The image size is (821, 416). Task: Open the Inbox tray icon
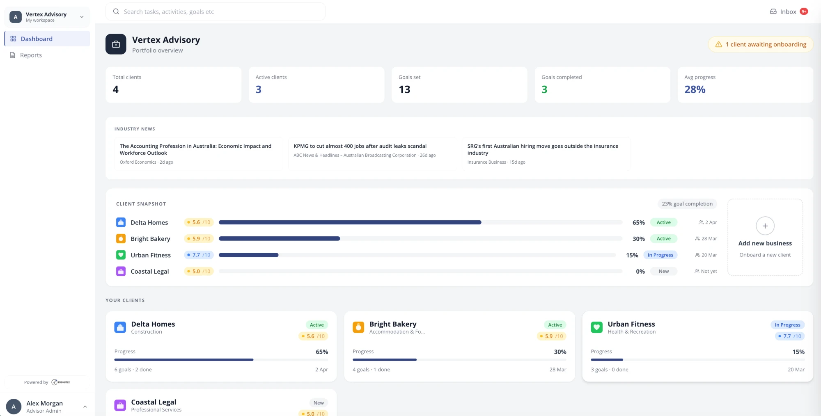773,11
